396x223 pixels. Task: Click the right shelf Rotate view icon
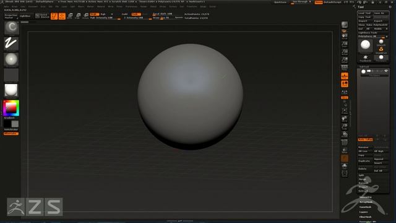tap(345, 134)
